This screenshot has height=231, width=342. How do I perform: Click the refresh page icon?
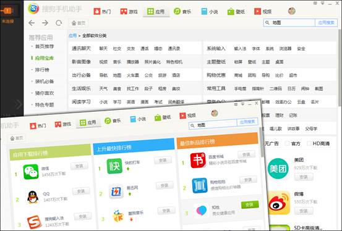(59, 23)
